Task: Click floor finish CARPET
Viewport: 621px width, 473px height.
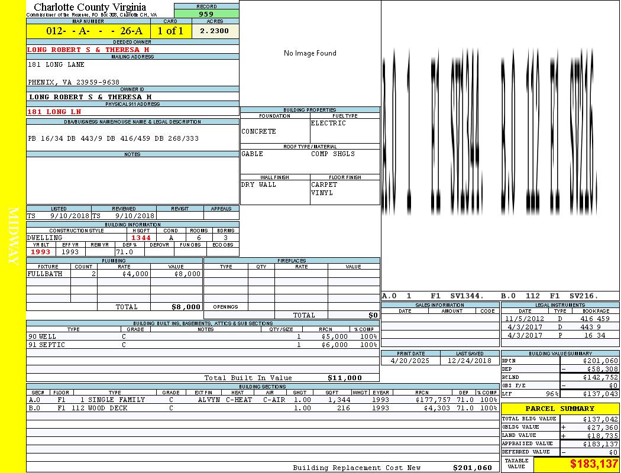Action: pyautogui.click(x=324, y=185)
